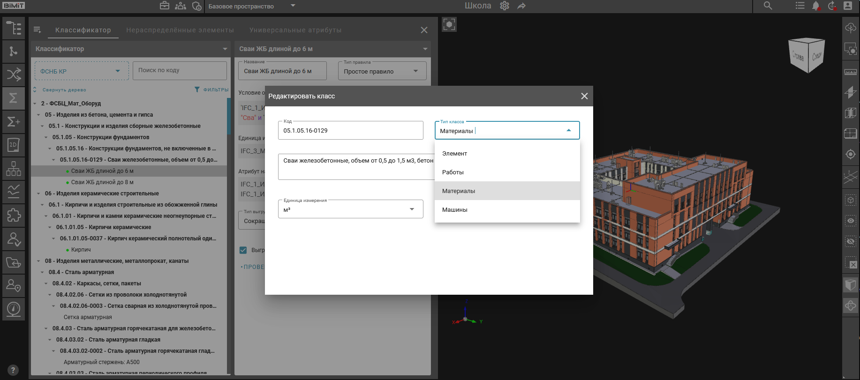Image resolution: width=860 pixels, height=380 pixels.
Task: Open the line chart analytics tool
Action: 14,192
